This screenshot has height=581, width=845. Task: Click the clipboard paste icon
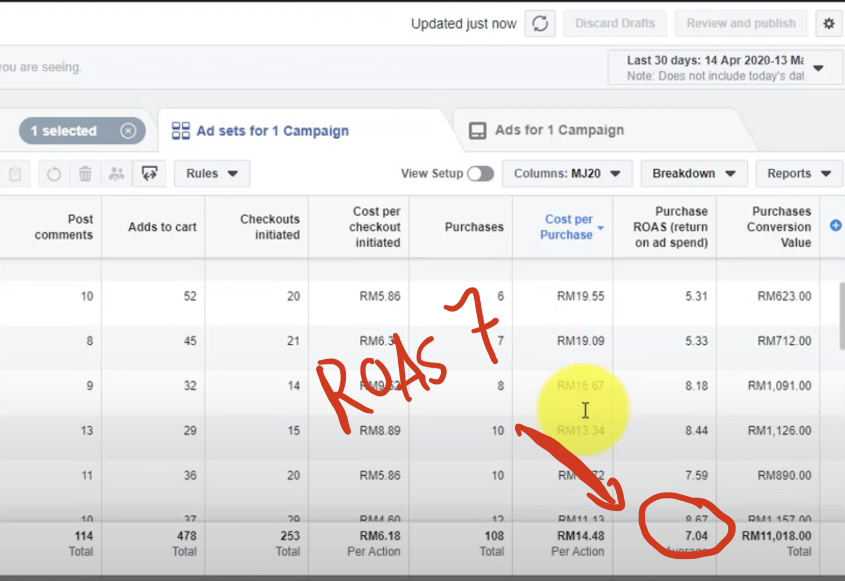coord(15,174)
